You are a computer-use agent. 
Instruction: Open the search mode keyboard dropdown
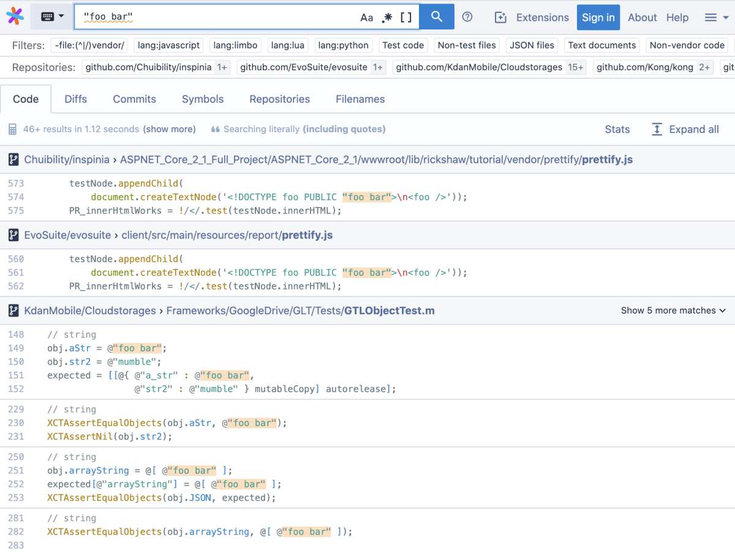click(52, 17)
